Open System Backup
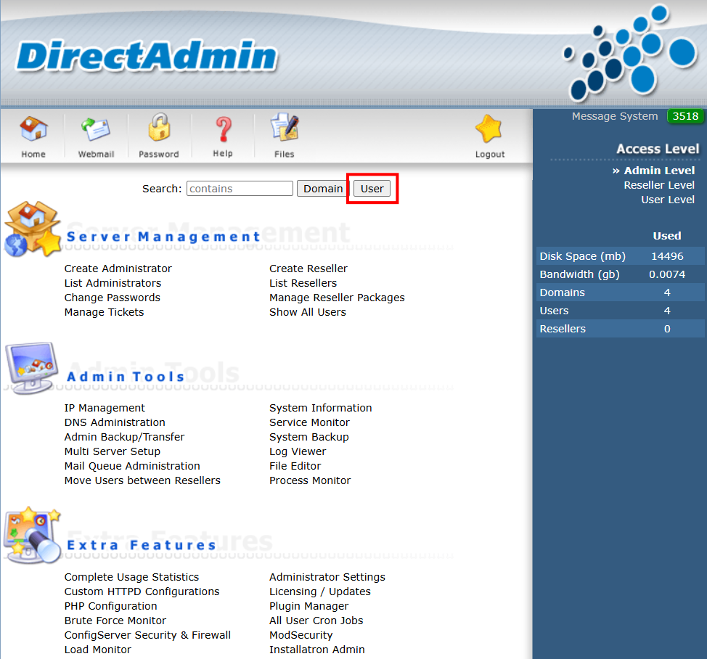Image resolution: width=707 pixels, height=659 pixels. 309,437
